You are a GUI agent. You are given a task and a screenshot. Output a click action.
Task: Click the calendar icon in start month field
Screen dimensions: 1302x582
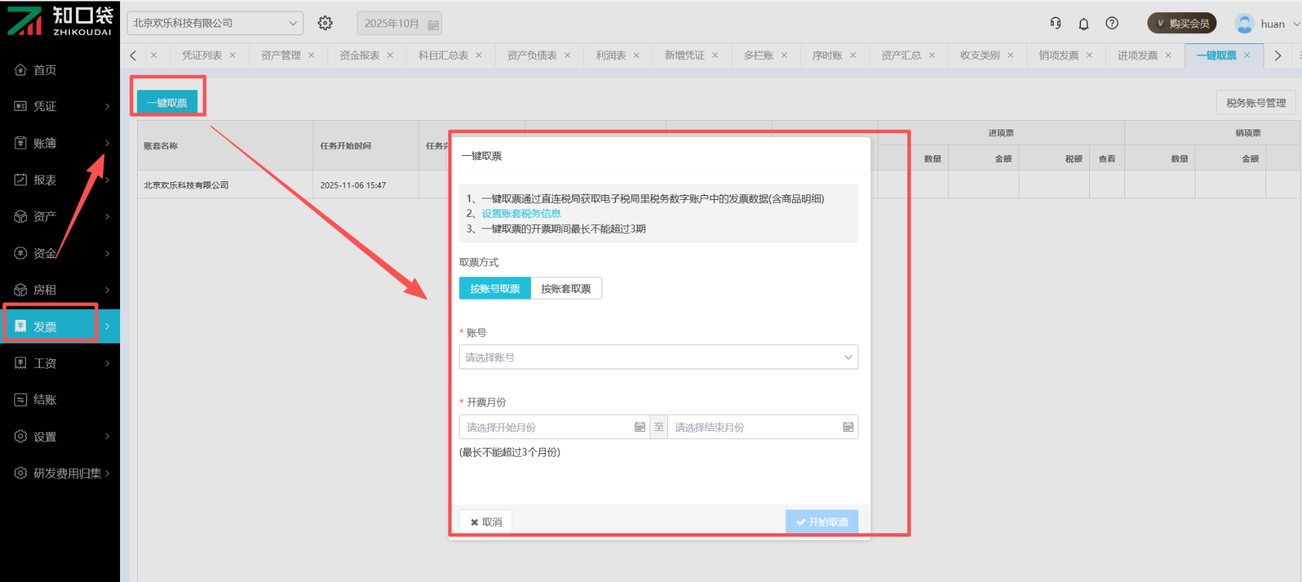coord(639,427)
